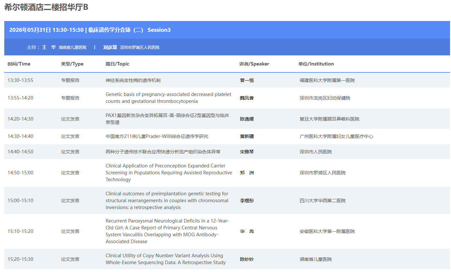Select time slot 14:50-15:00
Image resolution: width=451 pixels, height=272 pixels.
coord(20,173)
